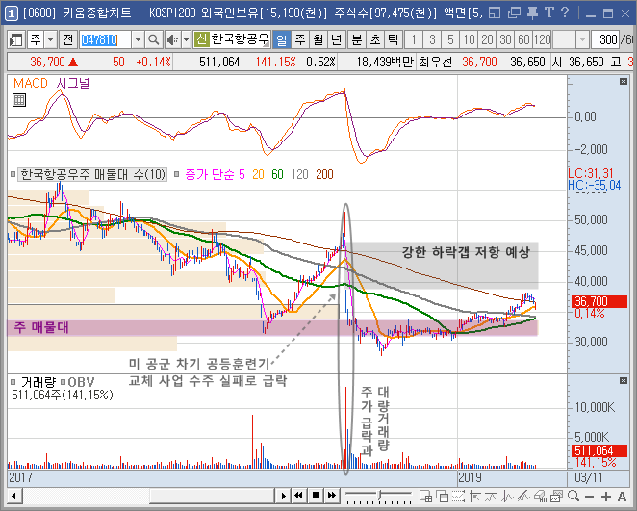This screenshot has width=637, height=511.
Task: Toggle the OBV indicator checkbox
Action: tap(63, 382)
